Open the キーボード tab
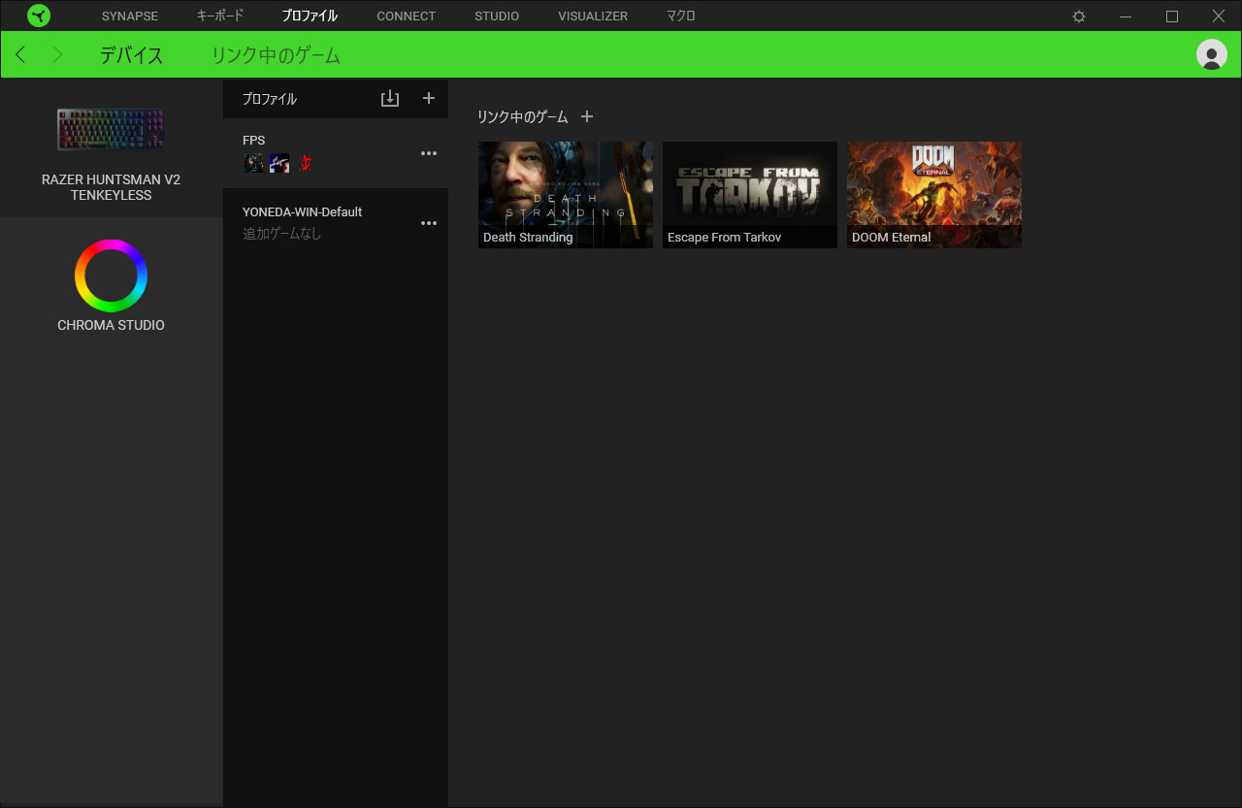The height and width of the screenshot is (808, 1242). tap(220, 16)
